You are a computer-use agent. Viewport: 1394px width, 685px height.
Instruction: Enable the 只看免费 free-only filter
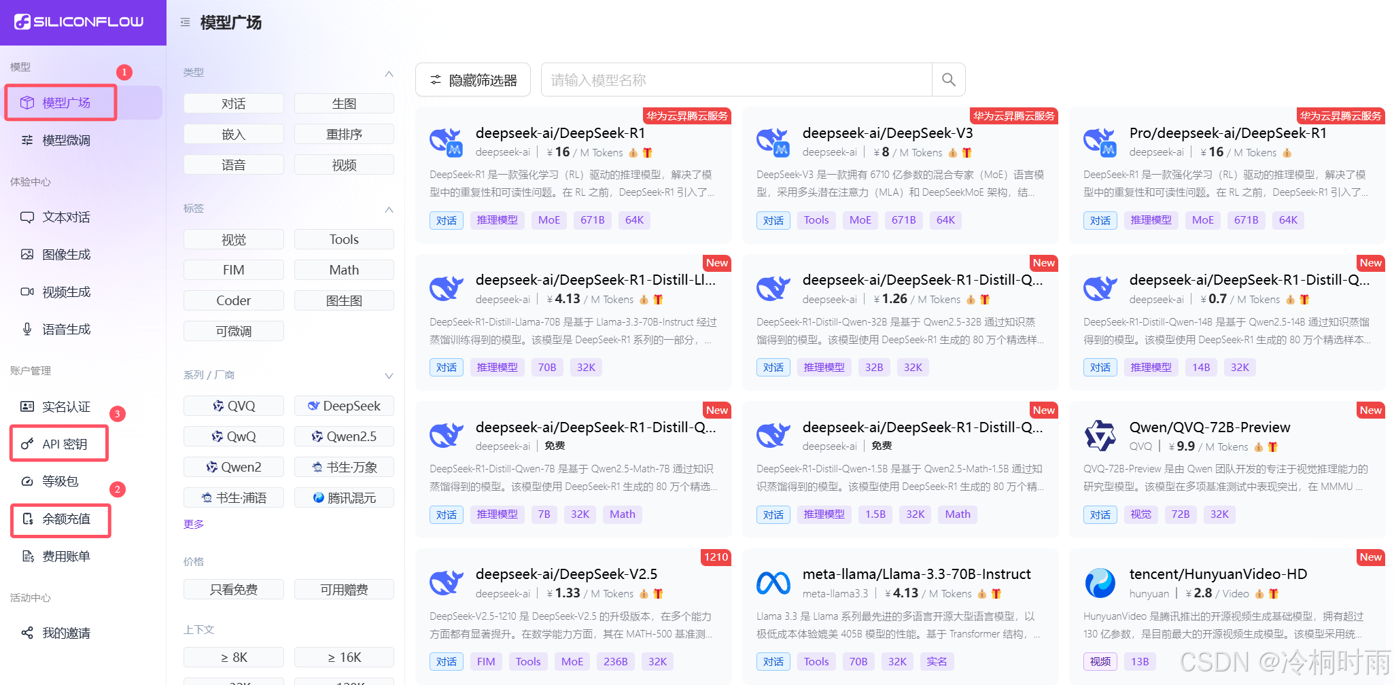click(x=233, y=589)
